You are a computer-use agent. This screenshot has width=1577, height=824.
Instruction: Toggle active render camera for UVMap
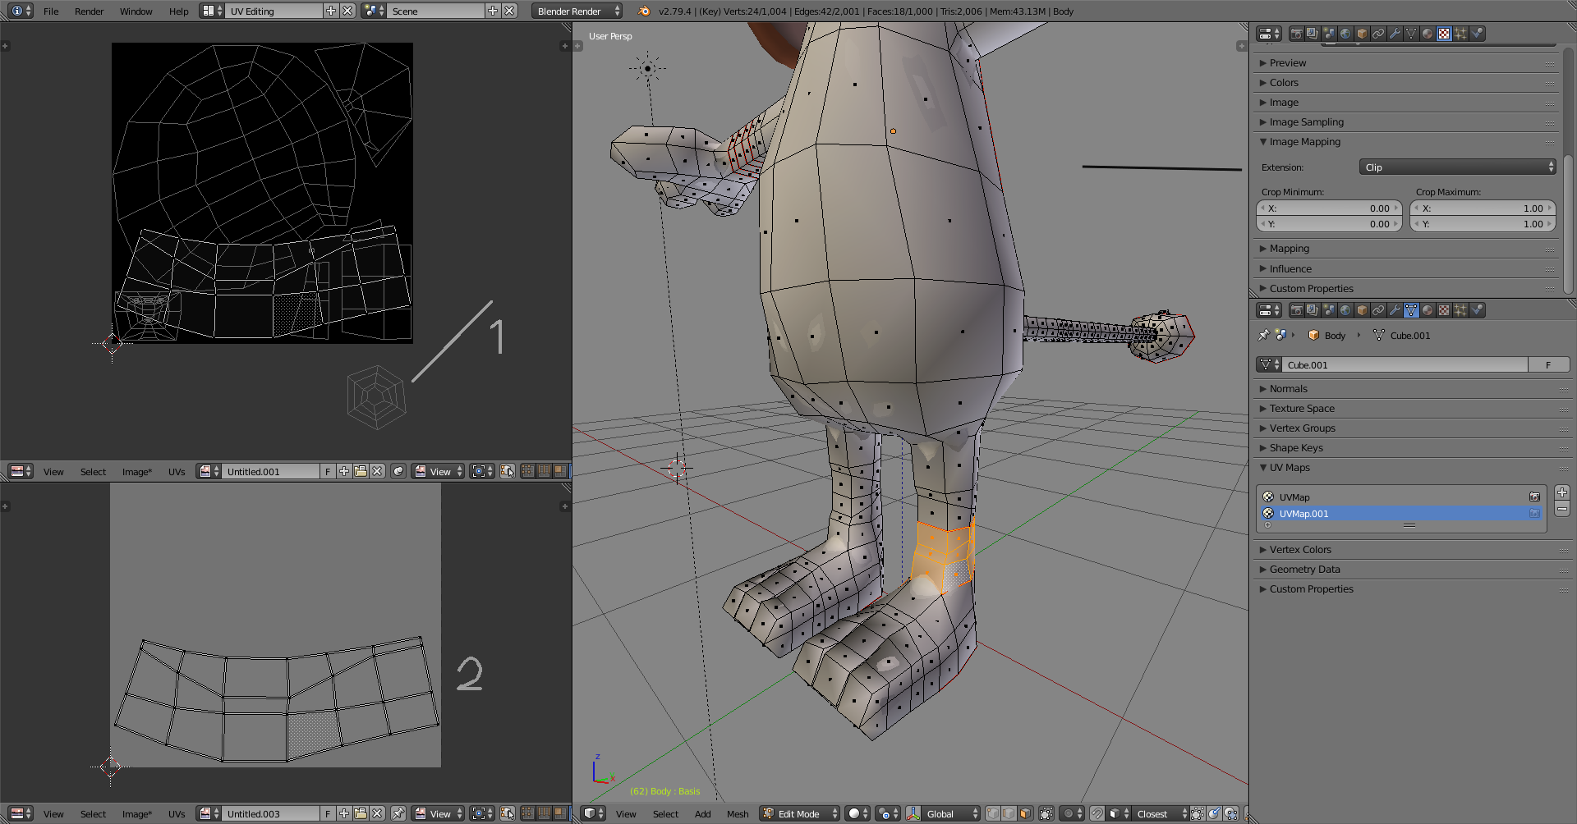tap(1534, 497)
